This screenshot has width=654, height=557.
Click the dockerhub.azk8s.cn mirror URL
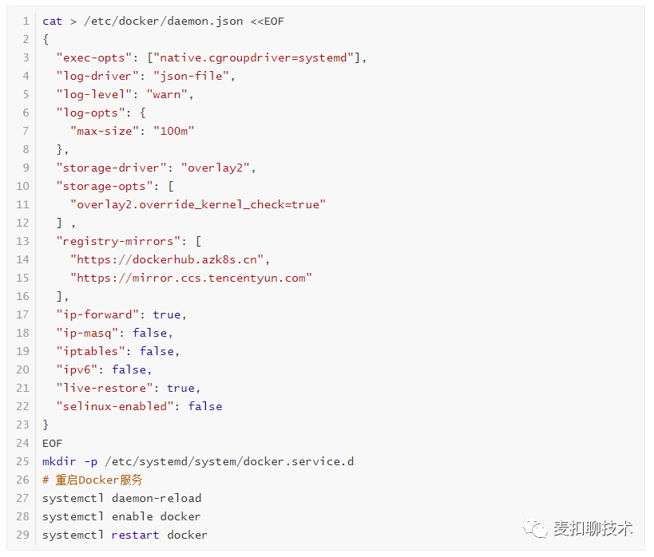click(x=170, y=259)
